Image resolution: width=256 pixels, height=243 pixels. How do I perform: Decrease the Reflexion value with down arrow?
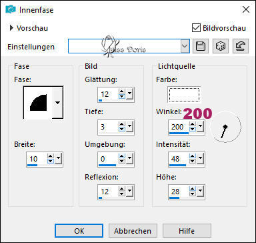[122, 194]
